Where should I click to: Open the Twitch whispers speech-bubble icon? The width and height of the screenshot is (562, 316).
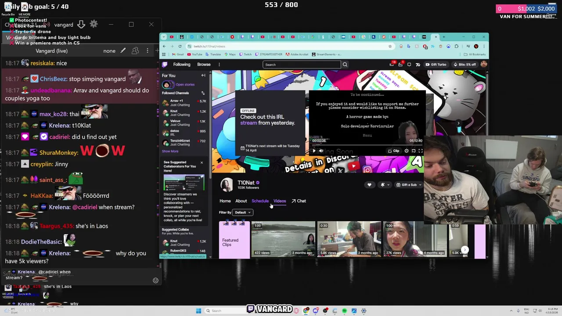[x=409, y=65]
